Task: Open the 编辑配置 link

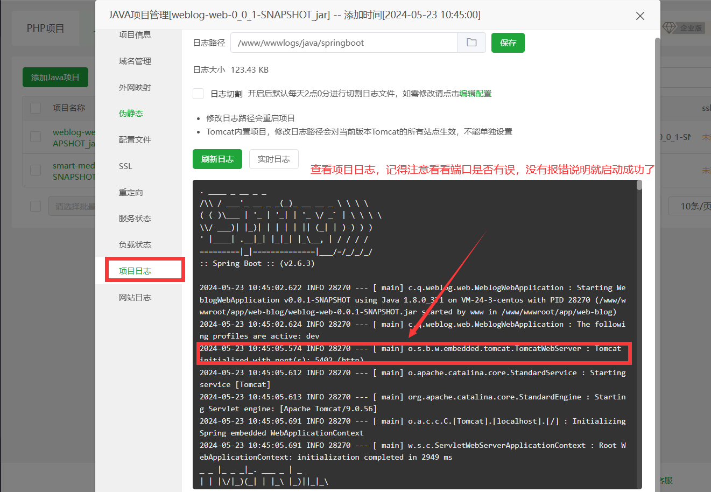Action: coord(475,93)
